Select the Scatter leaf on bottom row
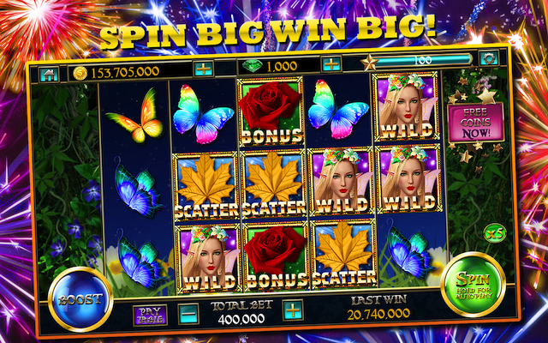This screenshot has width=548, height=343. [x=343, y=253]
